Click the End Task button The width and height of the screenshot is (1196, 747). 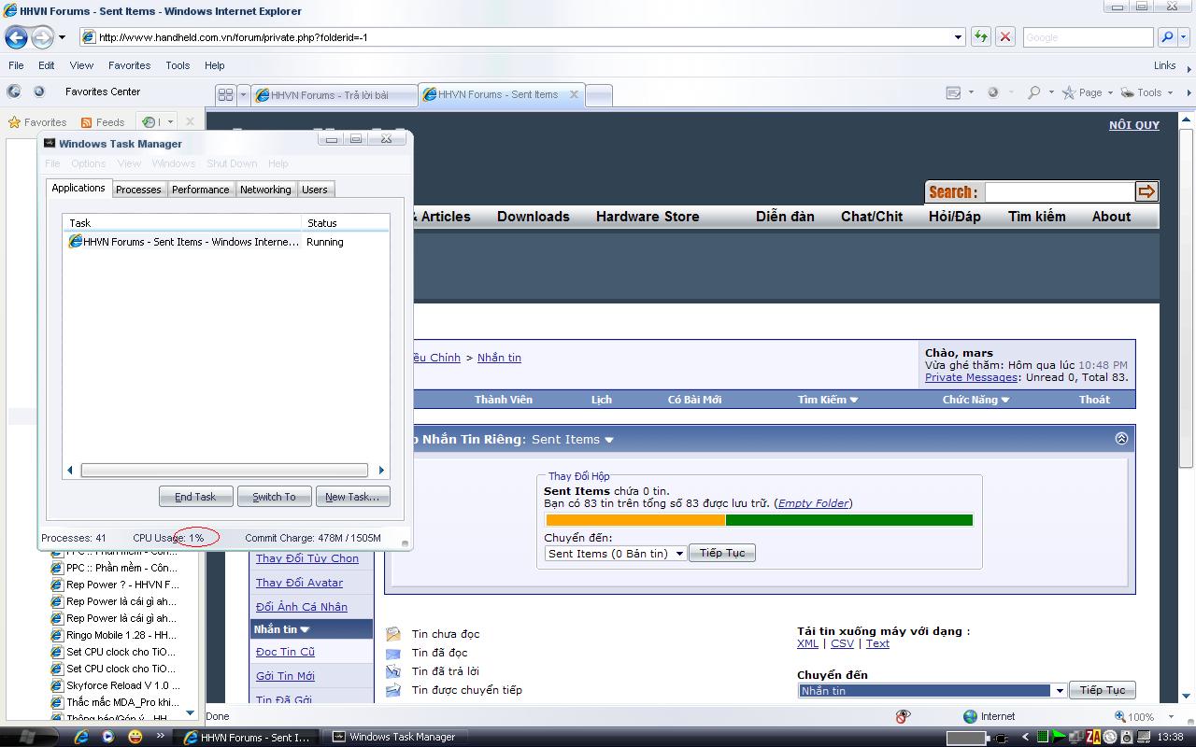[x=195, y=497]
